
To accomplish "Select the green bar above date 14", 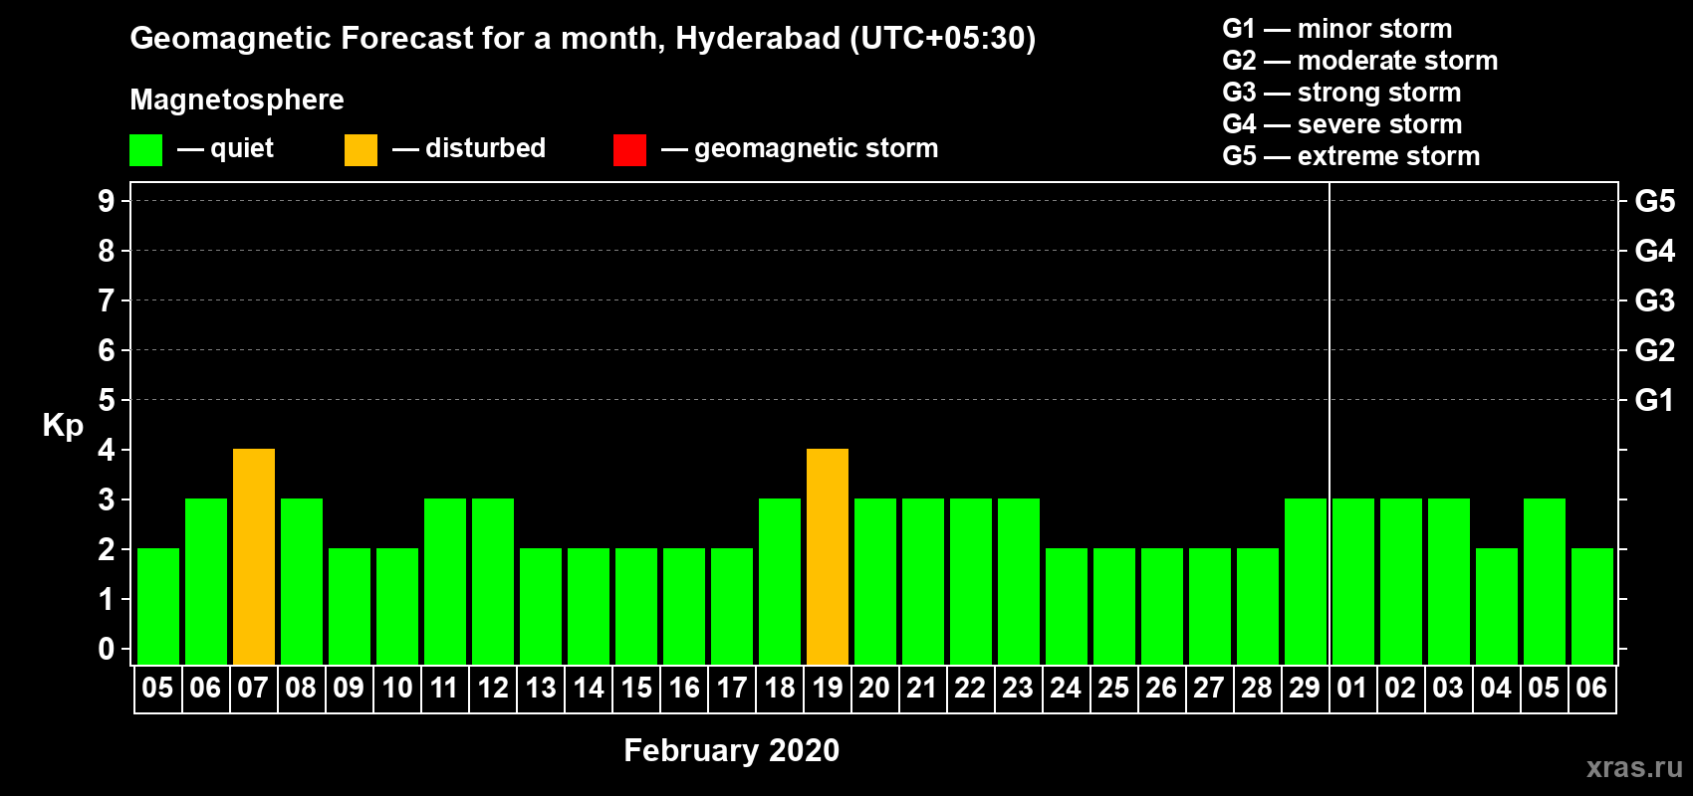I will click(589, 606).
